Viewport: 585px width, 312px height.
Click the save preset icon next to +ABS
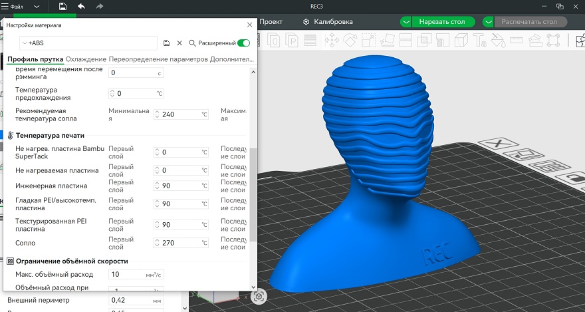click(166, 43)
